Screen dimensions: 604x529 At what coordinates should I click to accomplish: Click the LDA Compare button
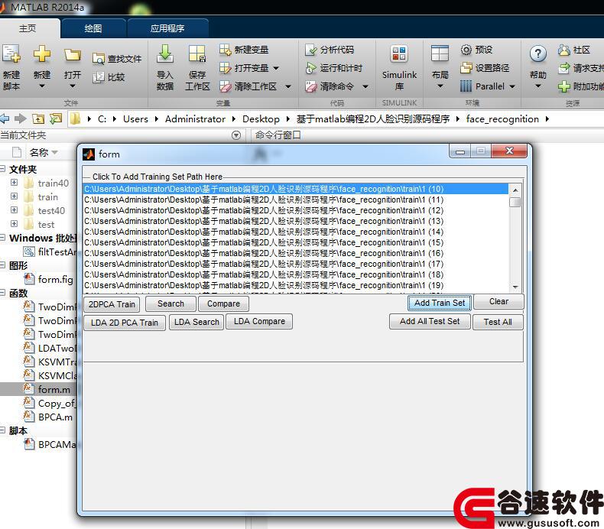259,321
